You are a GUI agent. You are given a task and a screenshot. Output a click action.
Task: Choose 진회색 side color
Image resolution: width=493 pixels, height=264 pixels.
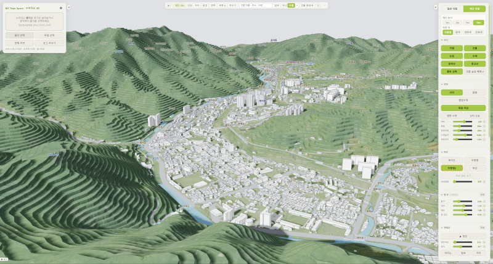[x=479, y=33]
